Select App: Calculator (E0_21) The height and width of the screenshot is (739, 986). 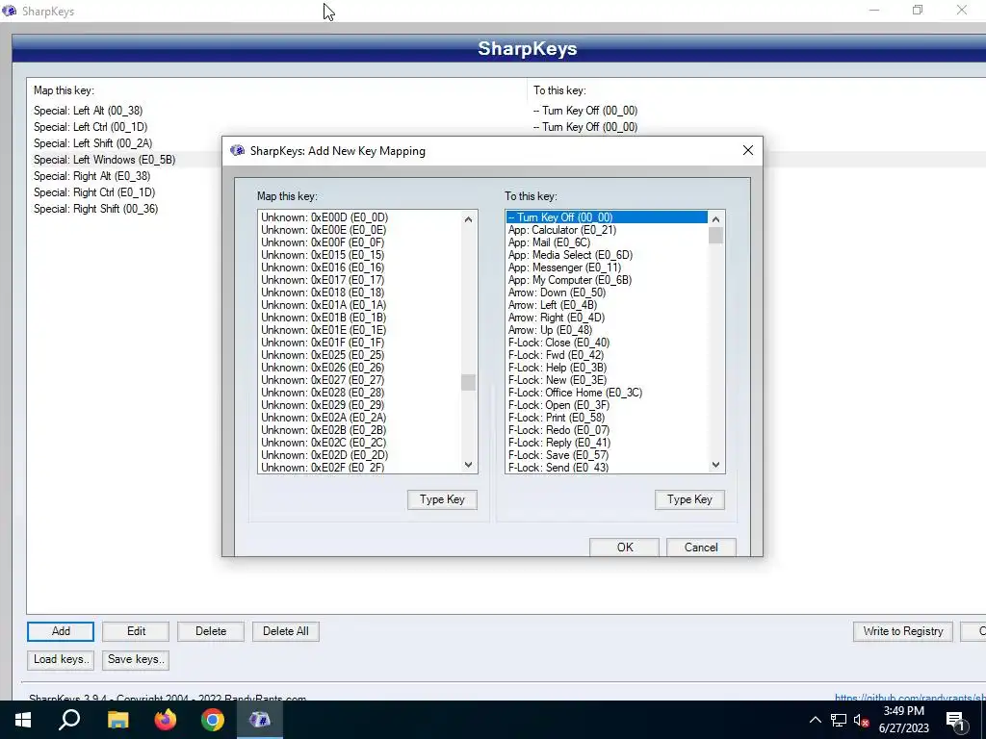tap(607, 230)
